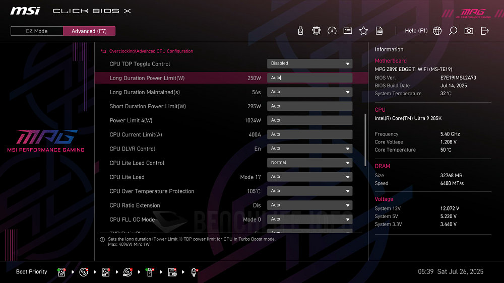
Task: Click the Mode 17 Lite Load value
Action: (250, 177)
